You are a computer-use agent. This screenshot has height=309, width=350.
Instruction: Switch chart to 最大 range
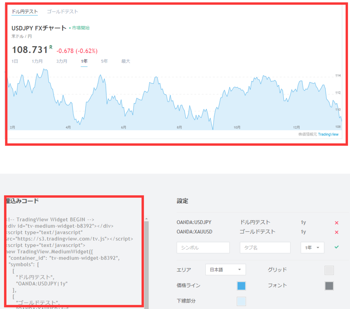click(126, 61)
